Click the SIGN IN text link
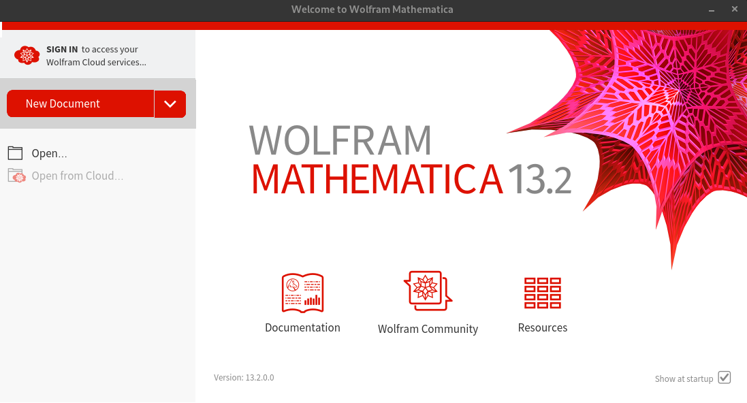747x403 pixels. pyautogui.click(x=61, y=50)
